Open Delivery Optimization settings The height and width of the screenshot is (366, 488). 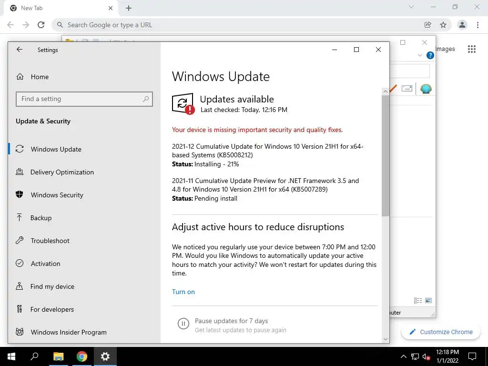pos(84,172)
